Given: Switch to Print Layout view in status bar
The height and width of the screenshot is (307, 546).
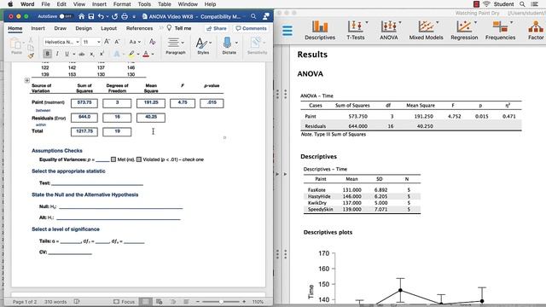Looking at the screenshot, I should click(146, 301).
